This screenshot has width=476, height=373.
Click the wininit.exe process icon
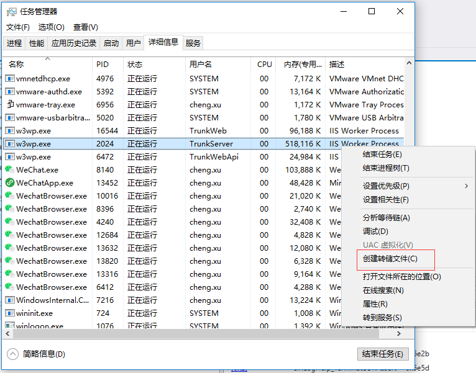(10, 313)
